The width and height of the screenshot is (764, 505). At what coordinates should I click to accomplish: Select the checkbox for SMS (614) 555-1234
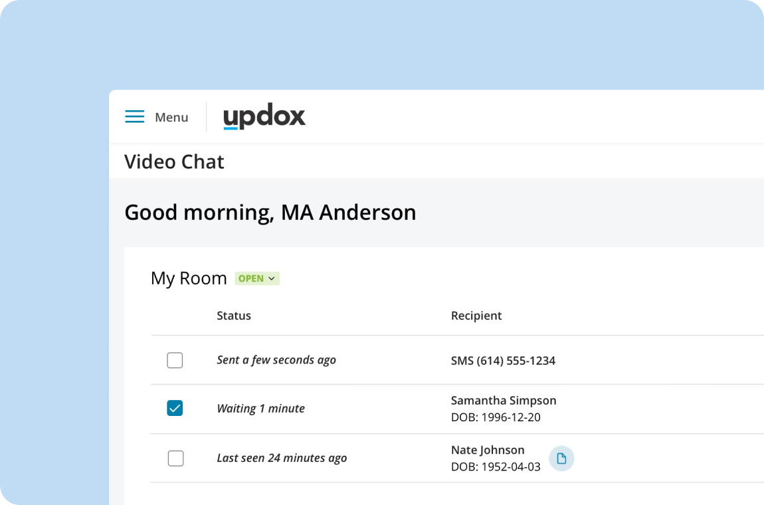175,360
